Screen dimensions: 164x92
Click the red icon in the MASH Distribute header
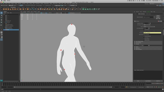point(158,21)
